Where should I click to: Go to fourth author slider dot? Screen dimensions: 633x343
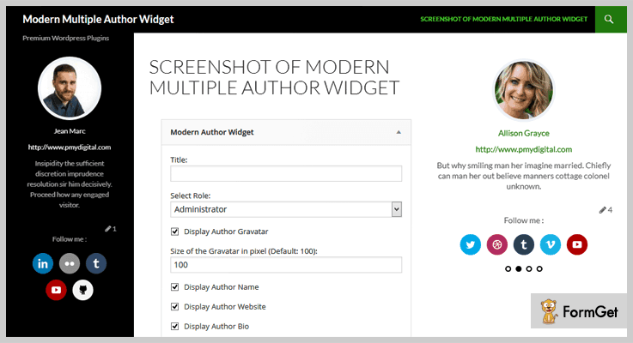click(x=539, y=269)
